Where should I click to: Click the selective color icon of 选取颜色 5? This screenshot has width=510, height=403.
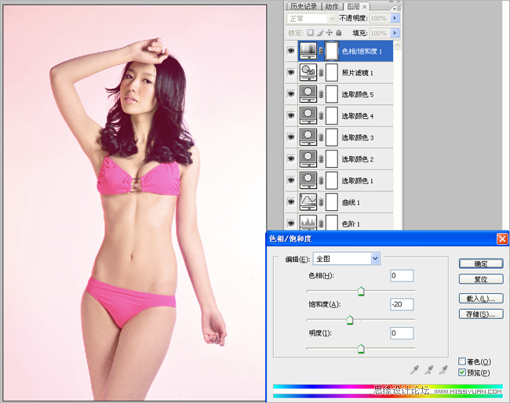pyautogui.click(x=308, y=94)
